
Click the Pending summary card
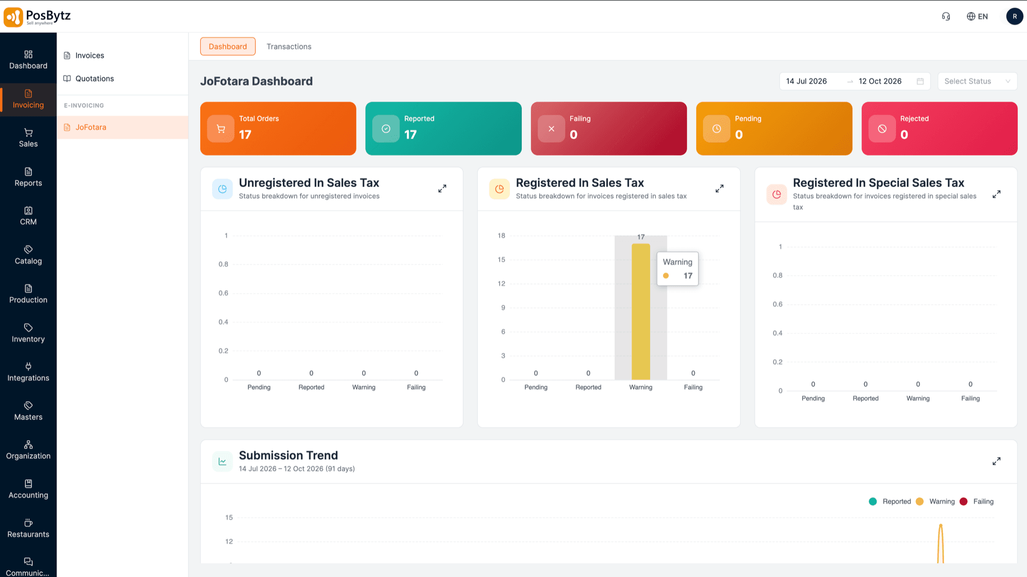pyautogui.click(x=774, y=128)
